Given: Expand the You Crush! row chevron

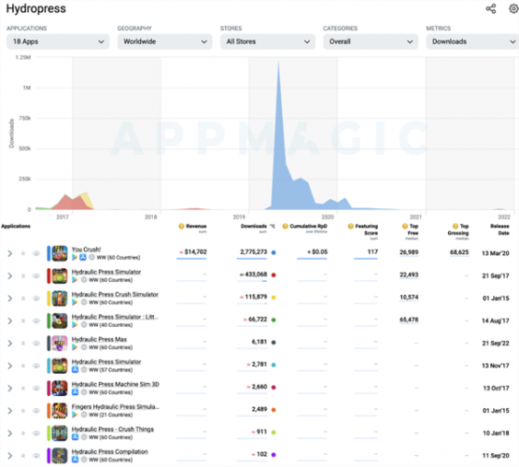Looking at the screenshot, I should tap(10, 253).
